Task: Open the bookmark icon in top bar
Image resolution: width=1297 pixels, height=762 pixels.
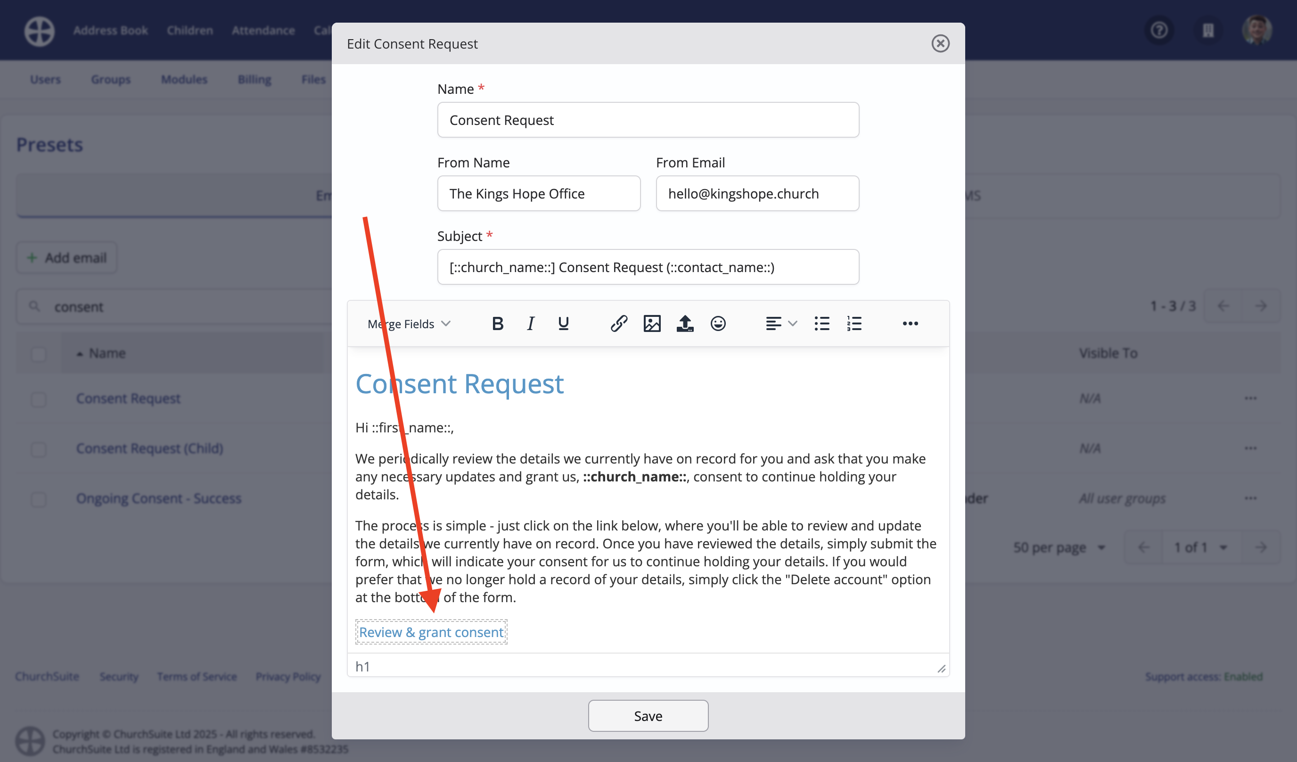Action: click(1207, 30)
